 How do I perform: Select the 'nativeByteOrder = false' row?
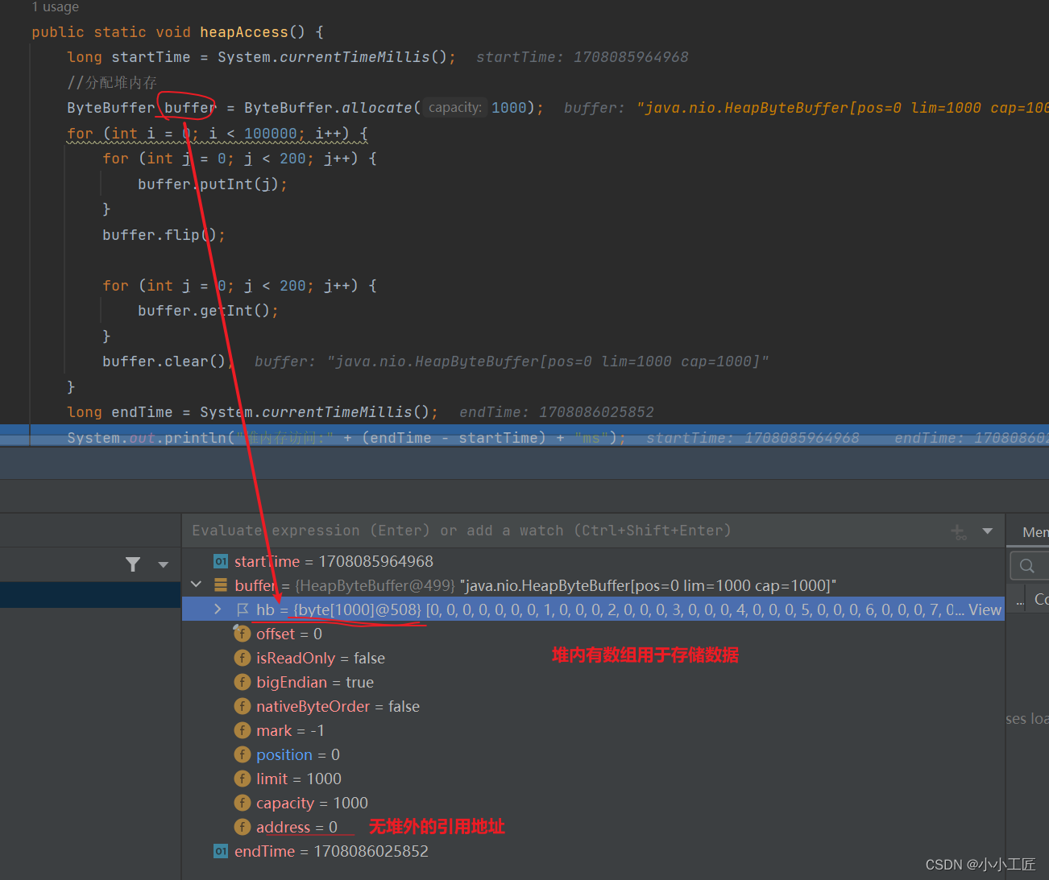pos(593,706)
